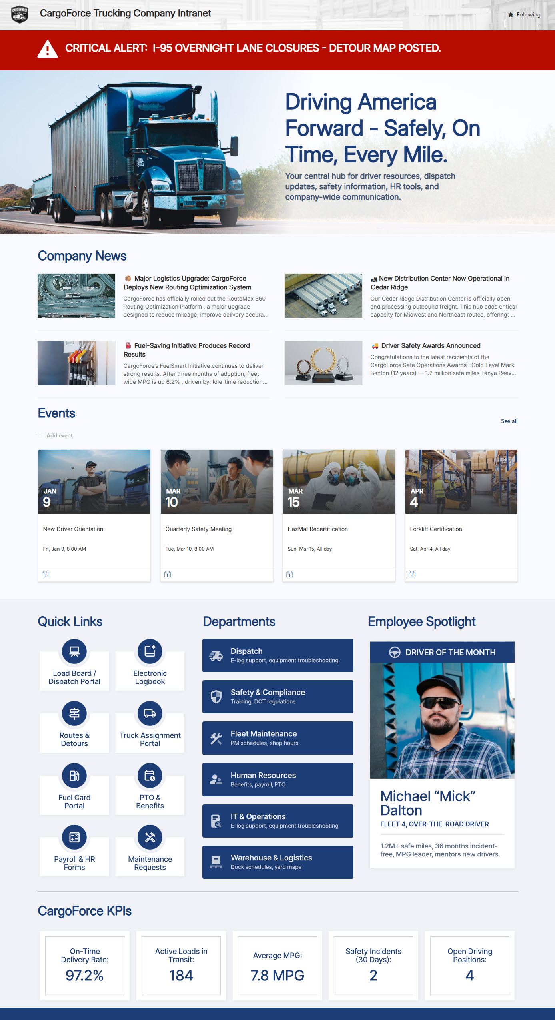
Task: Click Add event link
Action: click(60, 435)
